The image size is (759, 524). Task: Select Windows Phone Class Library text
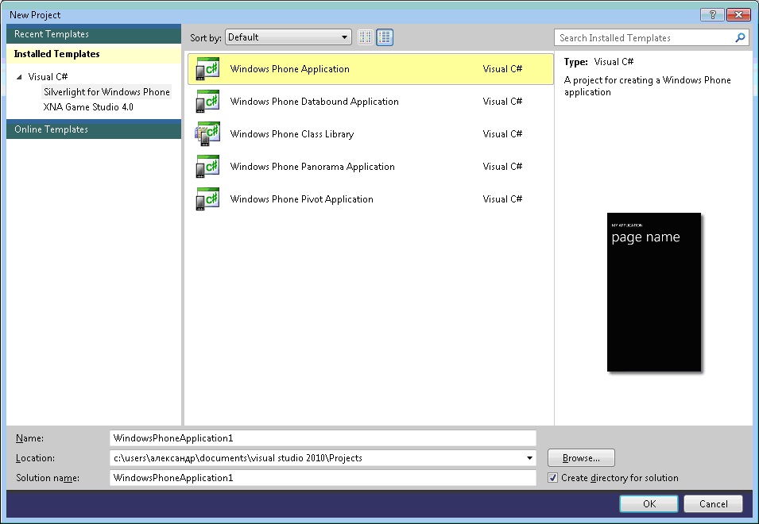(292, 134)
